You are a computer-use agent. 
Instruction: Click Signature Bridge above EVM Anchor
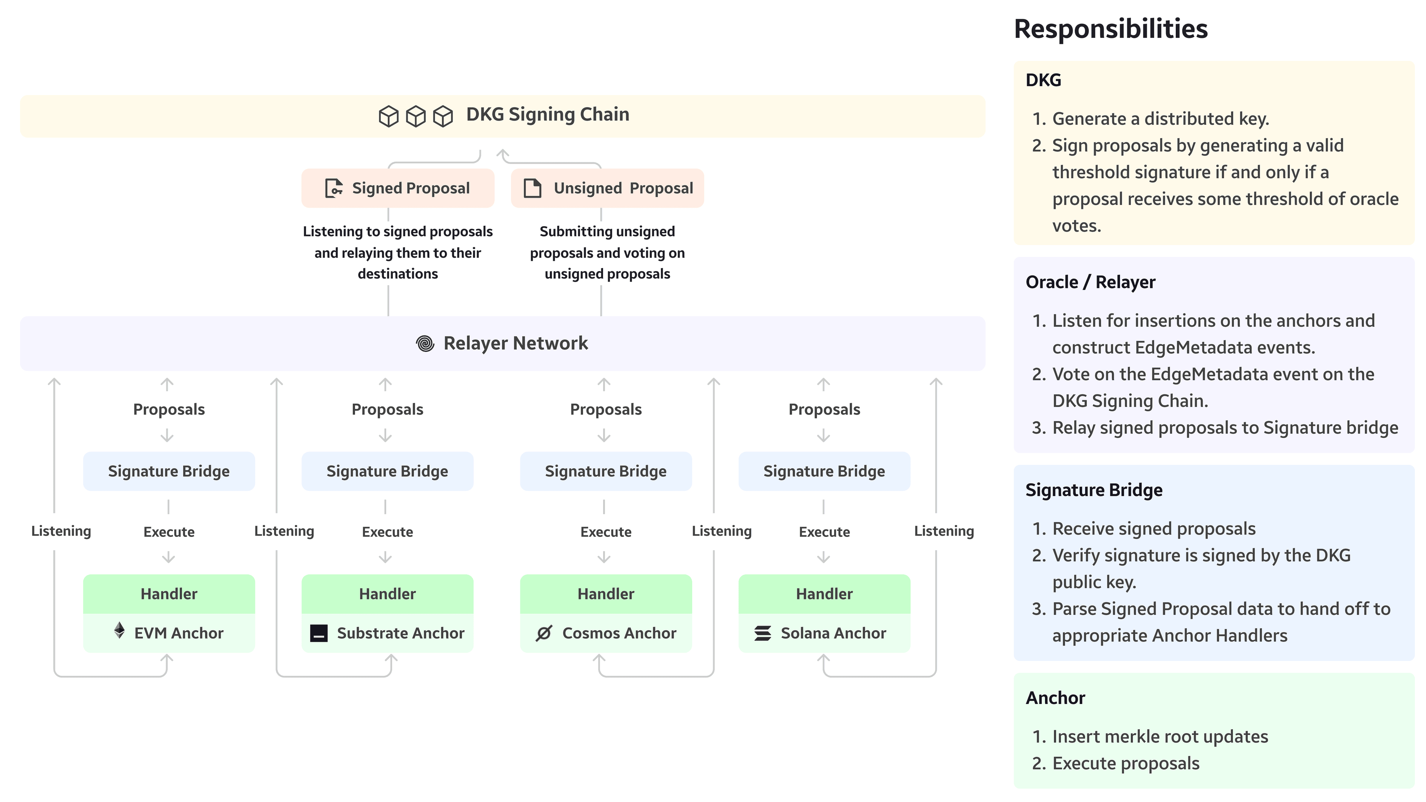click(x=169, y=471)
